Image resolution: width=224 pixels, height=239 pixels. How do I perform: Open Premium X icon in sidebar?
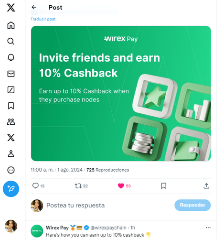coord(11,138)
